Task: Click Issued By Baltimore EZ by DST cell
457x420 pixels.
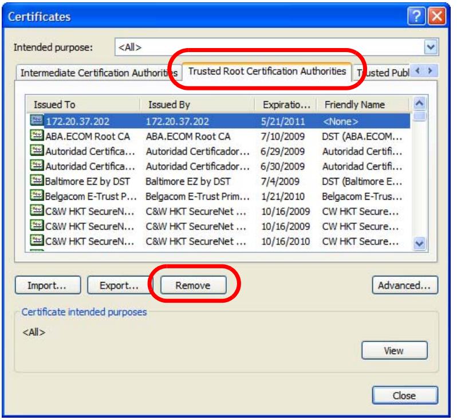Action: pyautogui.click(x=188, y=181)
